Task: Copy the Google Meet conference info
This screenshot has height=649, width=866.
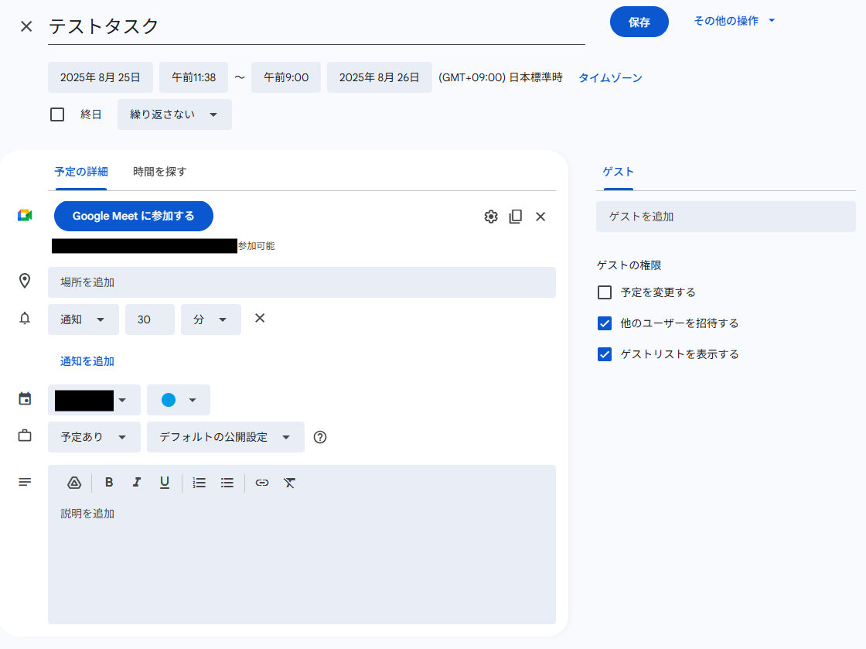Action: click(516, 217)
